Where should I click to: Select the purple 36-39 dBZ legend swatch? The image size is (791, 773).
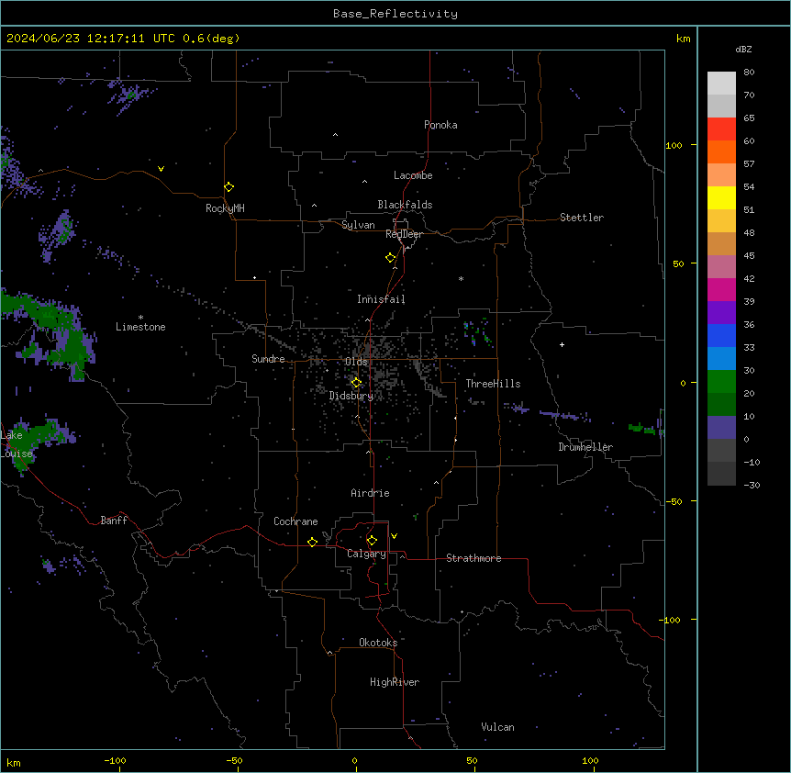click(x=721, y=312)
